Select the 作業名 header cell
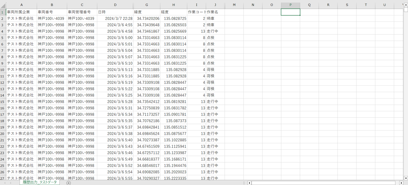The image size is (408, 185). [215, 12]
